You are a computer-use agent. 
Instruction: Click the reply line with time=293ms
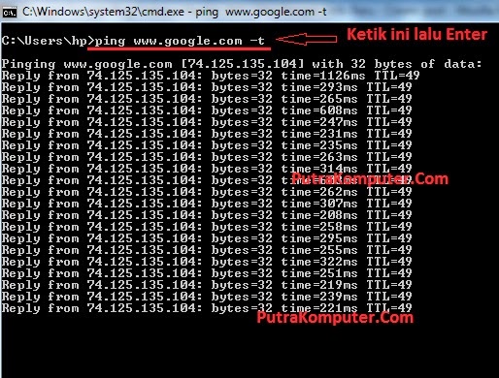coord(207,87)
